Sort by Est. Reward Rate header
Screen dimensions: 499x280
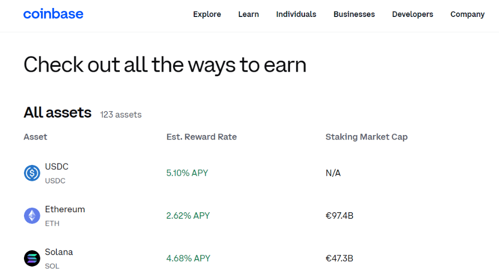click(202, 137)
